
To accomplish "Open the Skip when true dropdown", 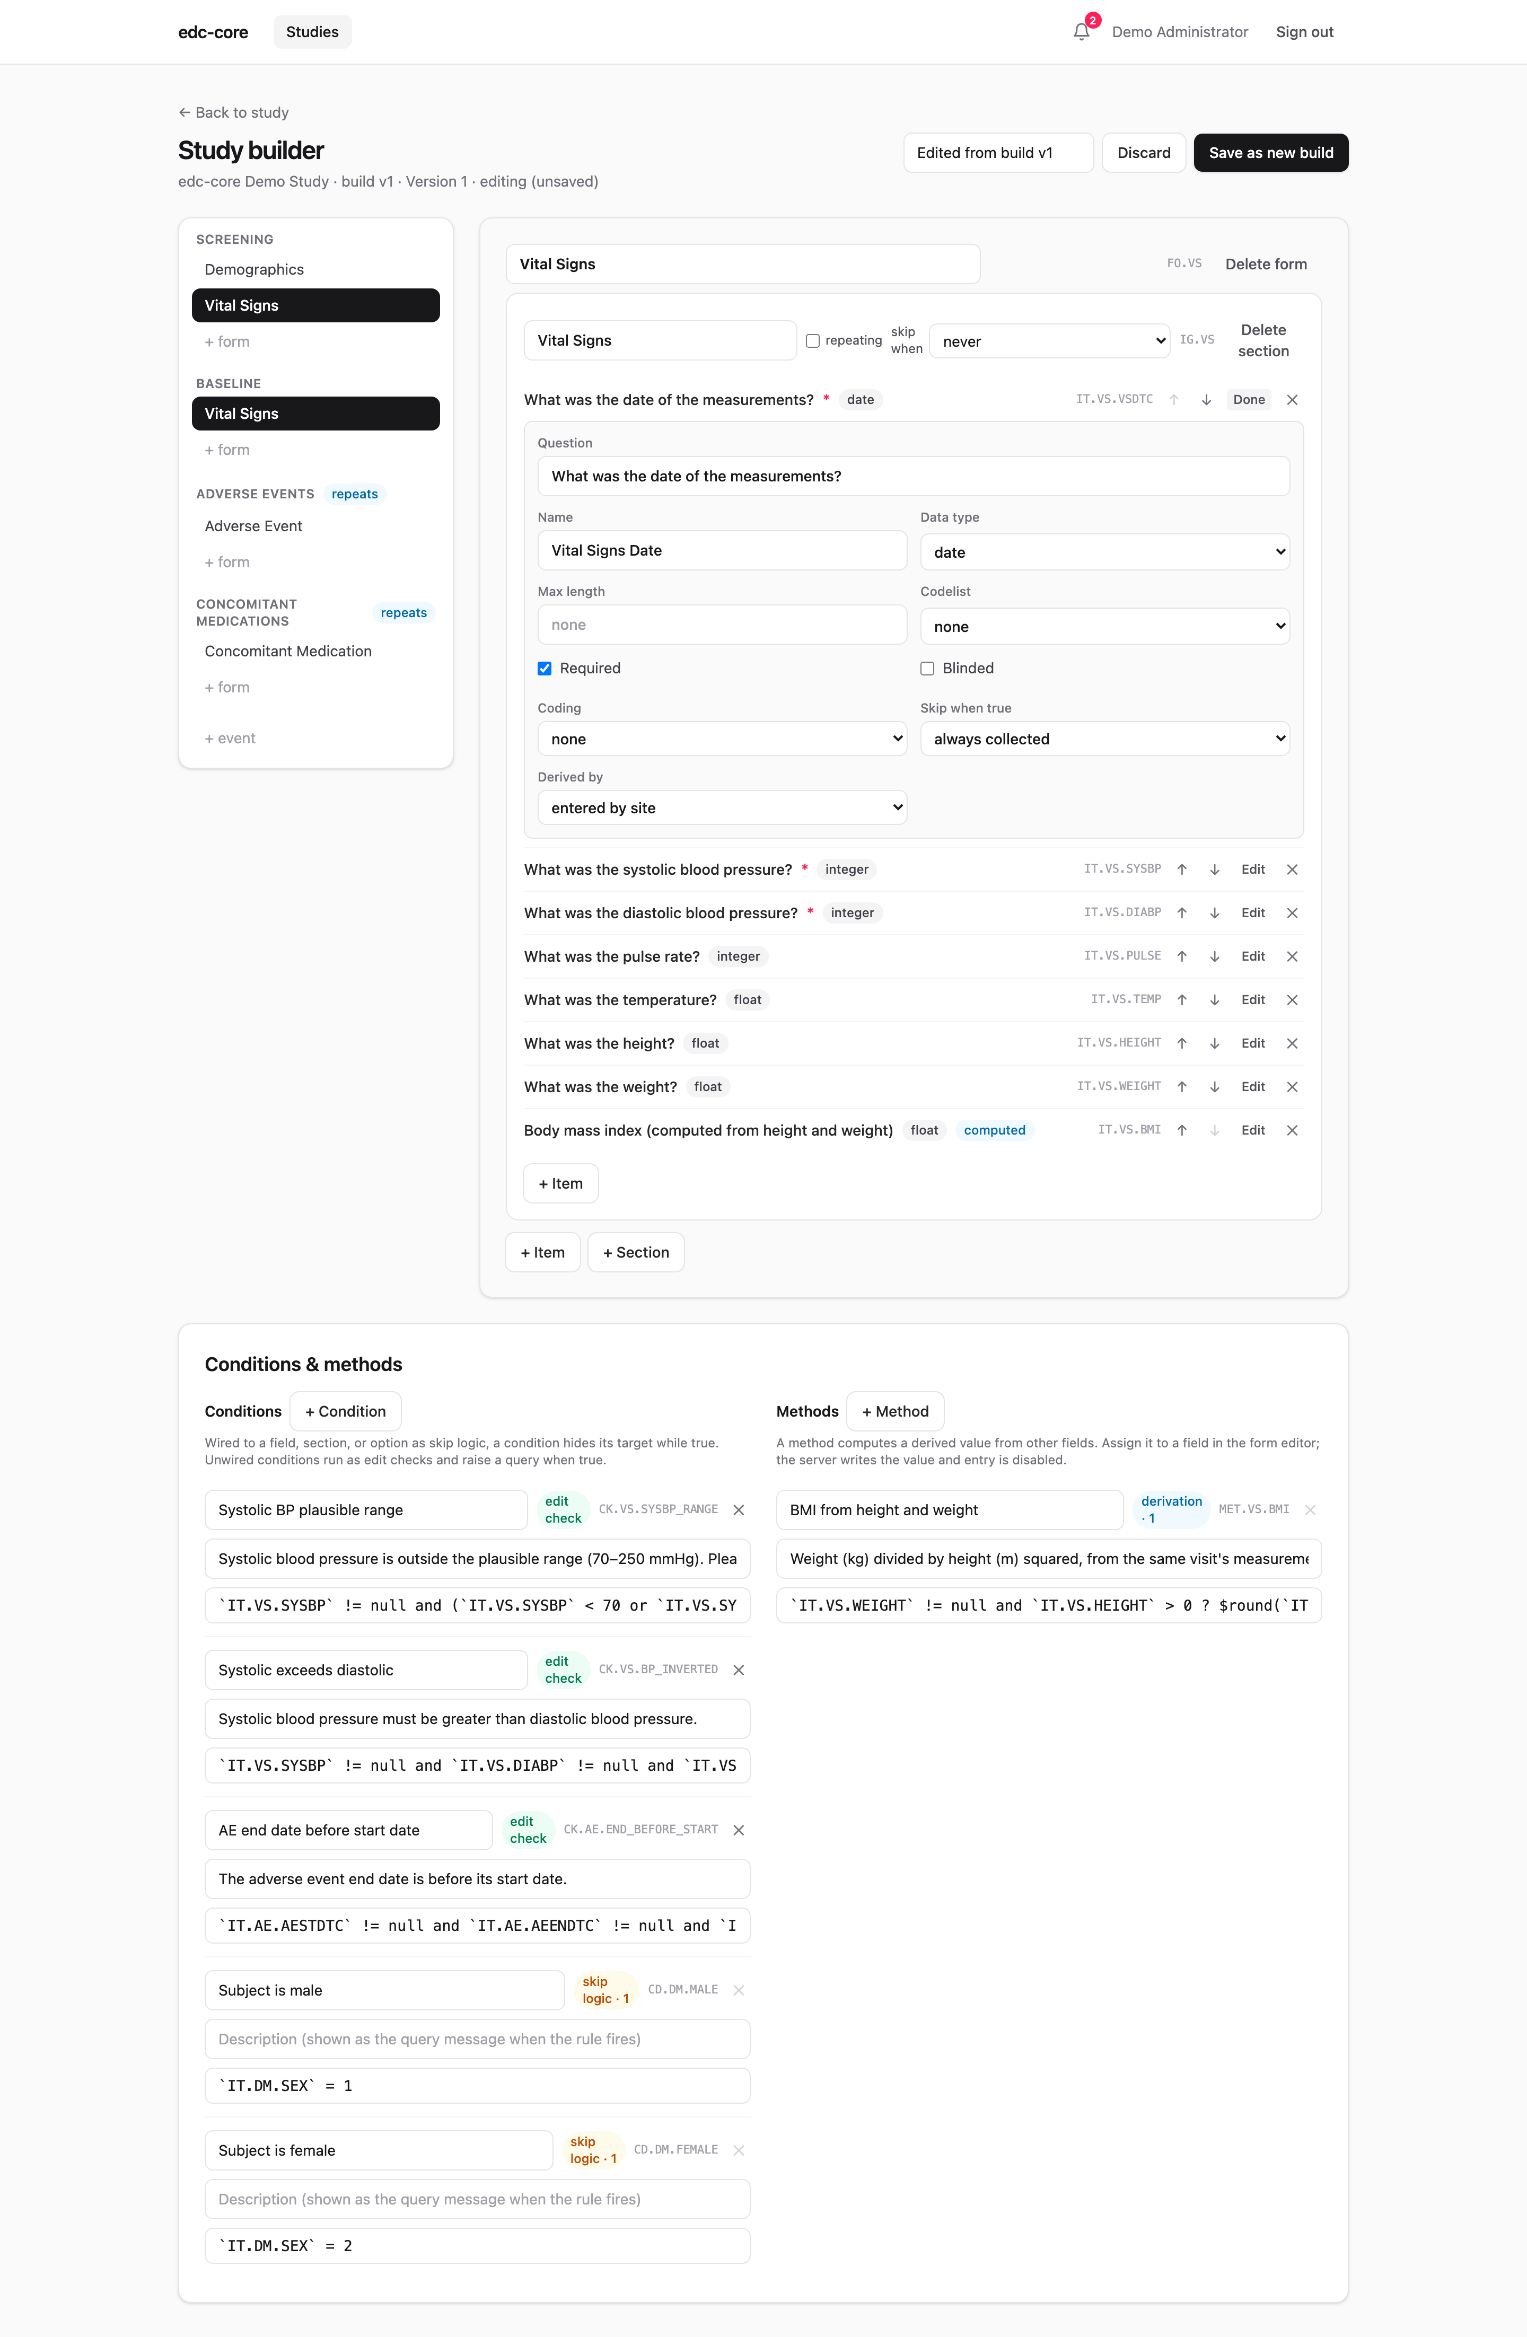I will point(1105,739).
